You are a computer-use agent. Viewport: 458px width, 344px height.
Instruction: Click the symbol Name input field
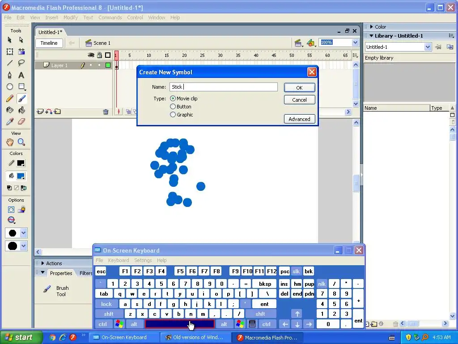tap(224, 87)
